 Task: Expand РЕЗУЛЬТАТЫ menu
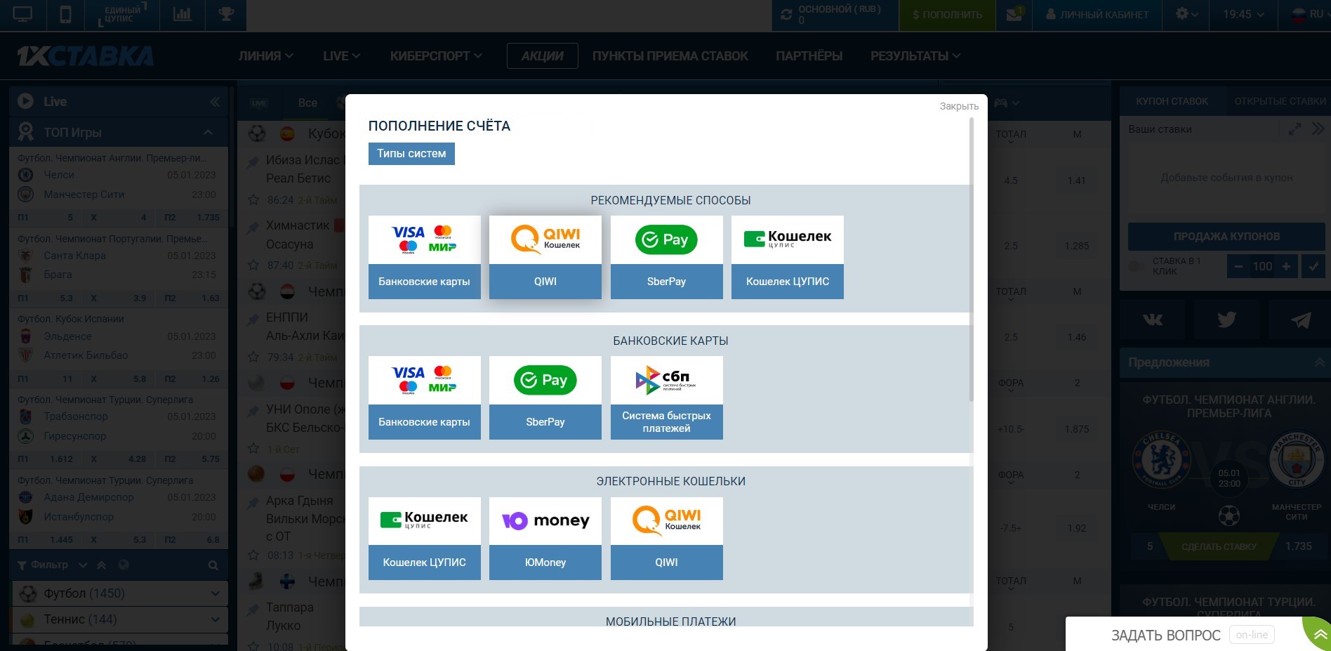[x=915, y=56]
